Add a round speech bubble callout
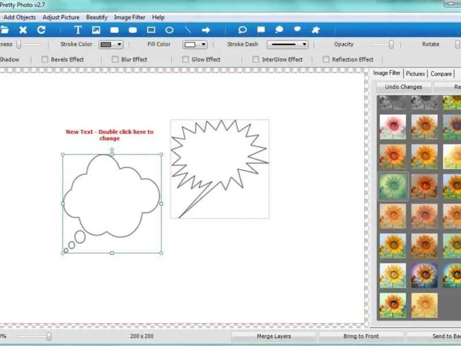The height and width of the screenshot is (346, 461). click(243, 30)
